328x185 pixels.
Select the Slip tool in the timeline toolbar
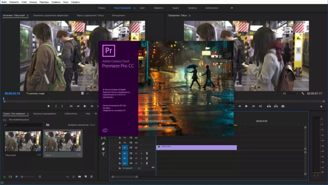click(103, 138)
